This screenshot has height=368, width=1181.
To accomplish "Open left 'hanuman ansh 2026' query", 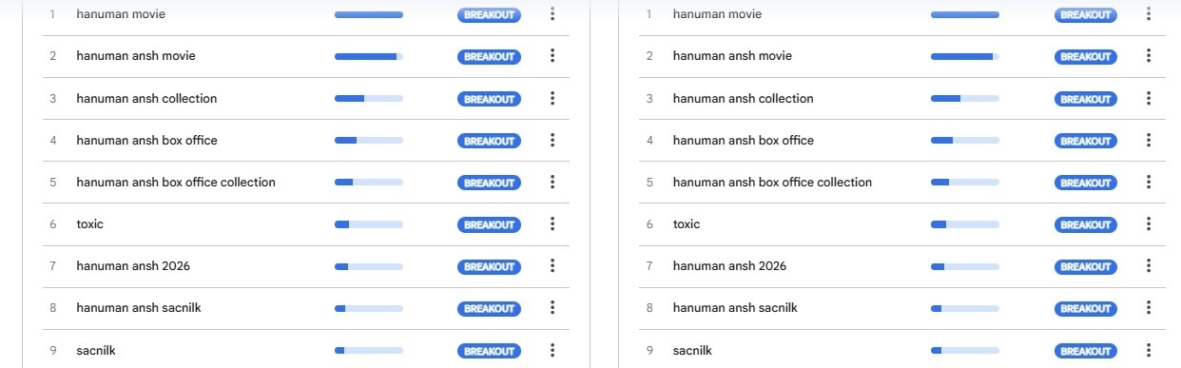I will click(133, 266).
